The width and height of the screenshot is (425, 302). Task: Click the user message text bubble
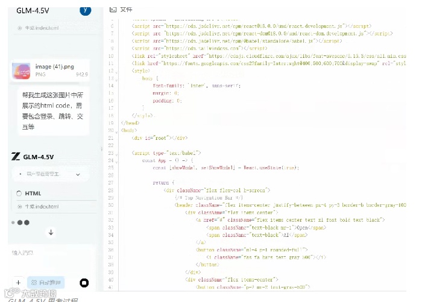click(x=52, y=111)
